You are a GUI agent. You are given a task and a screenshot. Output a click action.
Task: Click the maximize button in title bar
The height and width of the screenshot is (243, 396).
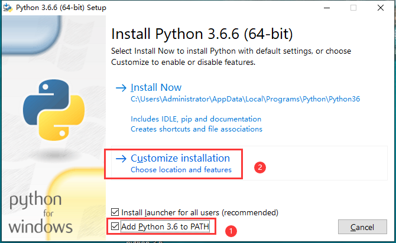[353, 8]
